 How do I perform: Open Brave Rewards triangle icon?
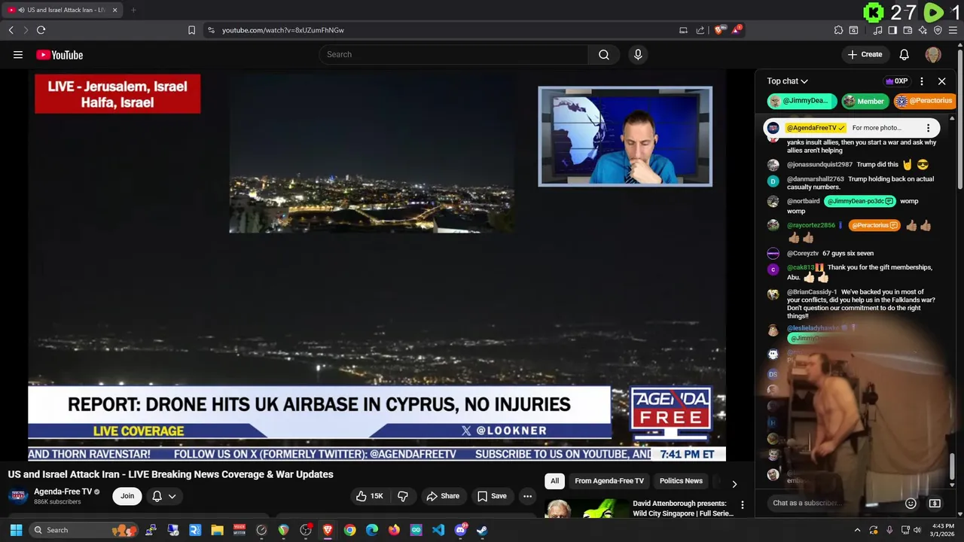click(x=737, y=30)
